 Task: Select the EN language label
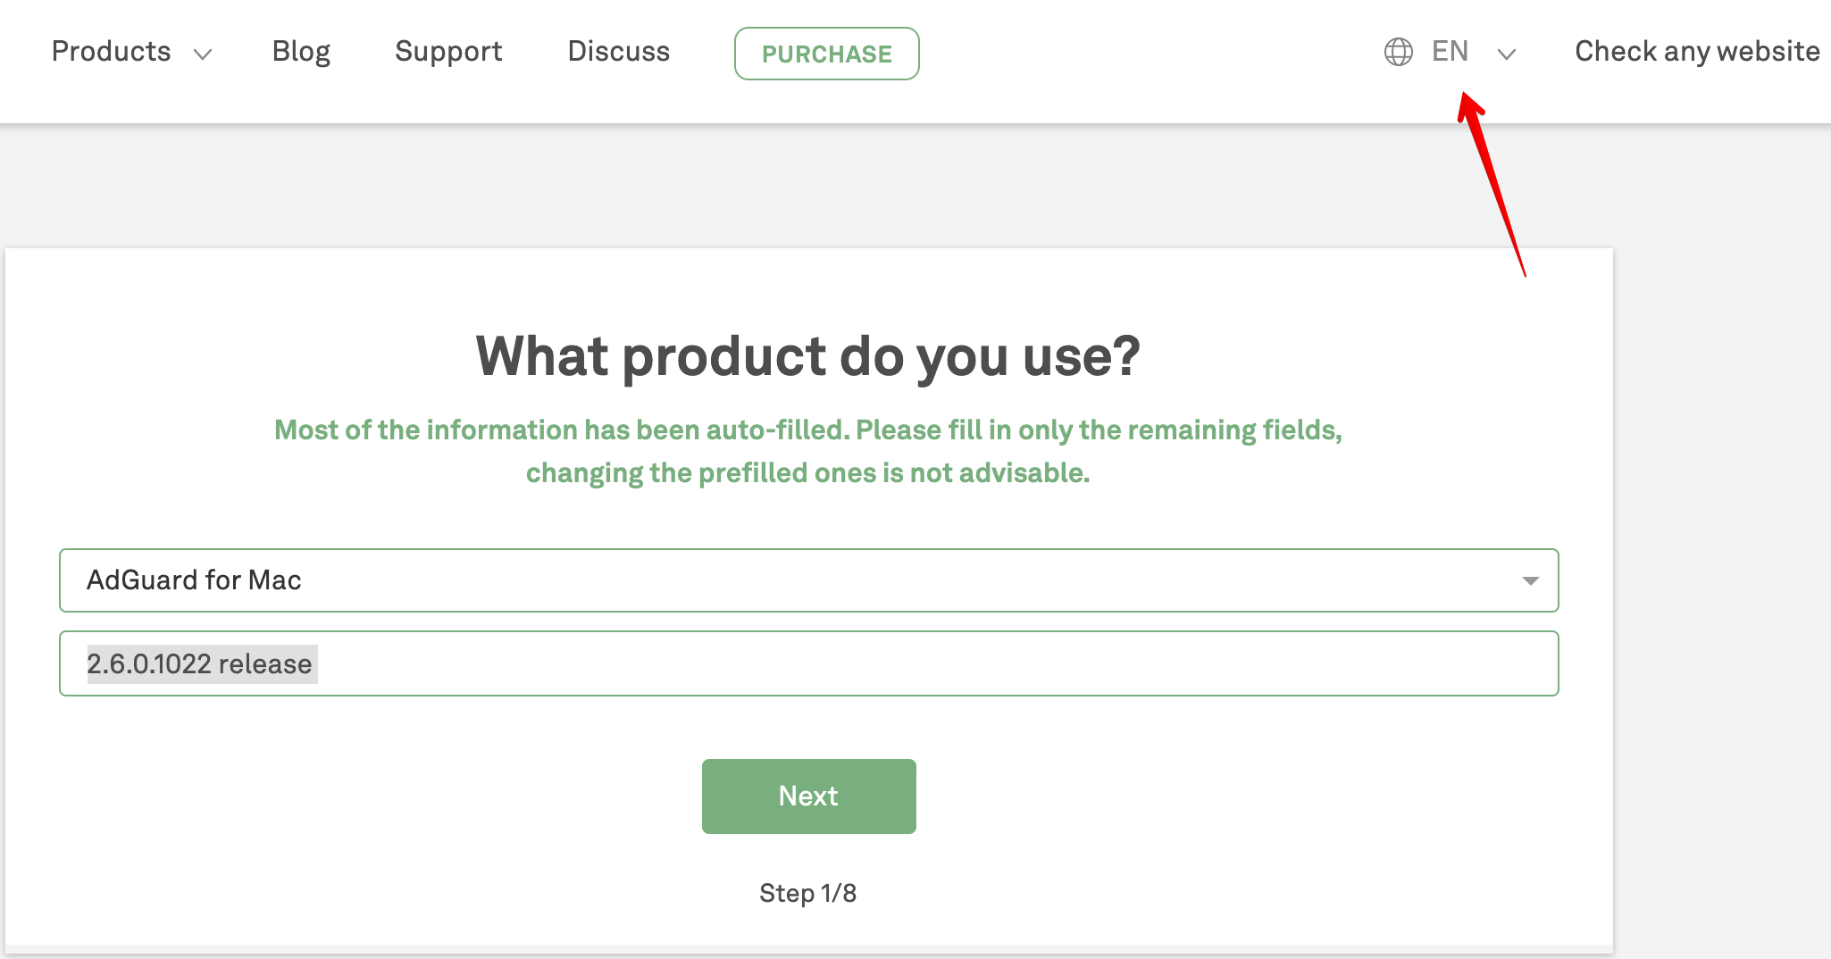click(x=1450, y=52)
